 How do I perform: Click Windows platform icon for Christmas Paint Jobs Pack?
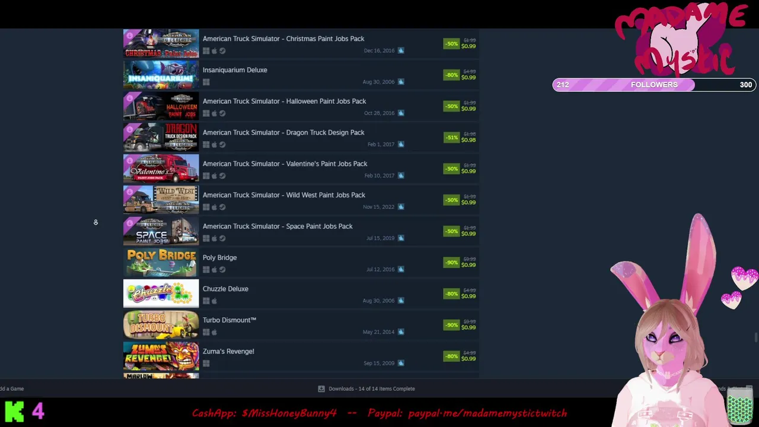point(206,51)
